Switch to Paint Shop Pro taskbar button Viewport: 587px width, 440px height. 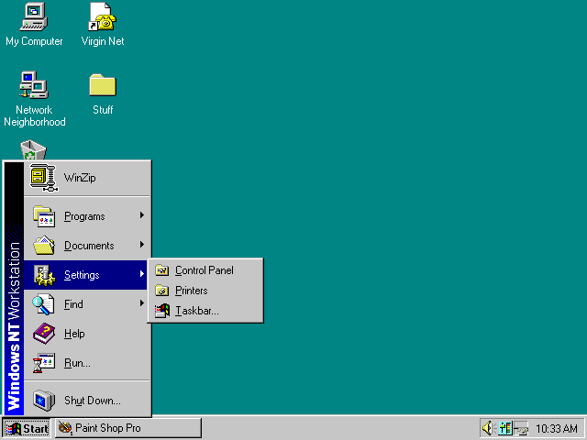128,428
